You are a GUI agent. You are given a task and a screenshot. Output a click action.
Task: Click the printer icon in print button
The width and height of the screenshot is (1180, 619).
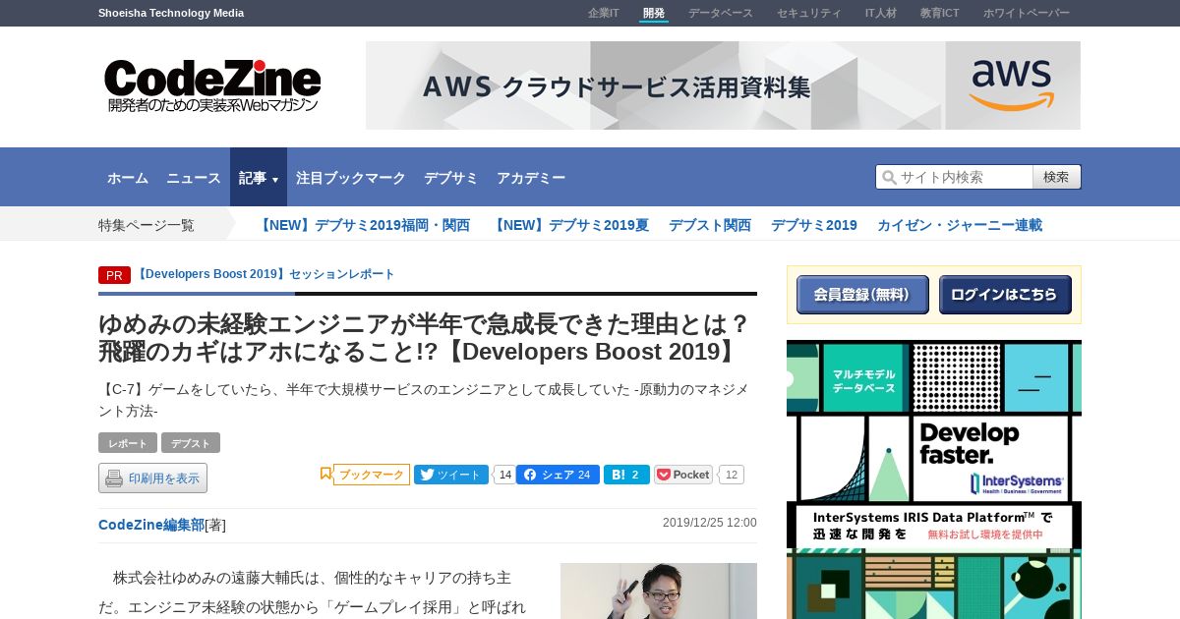pos(114,478)
